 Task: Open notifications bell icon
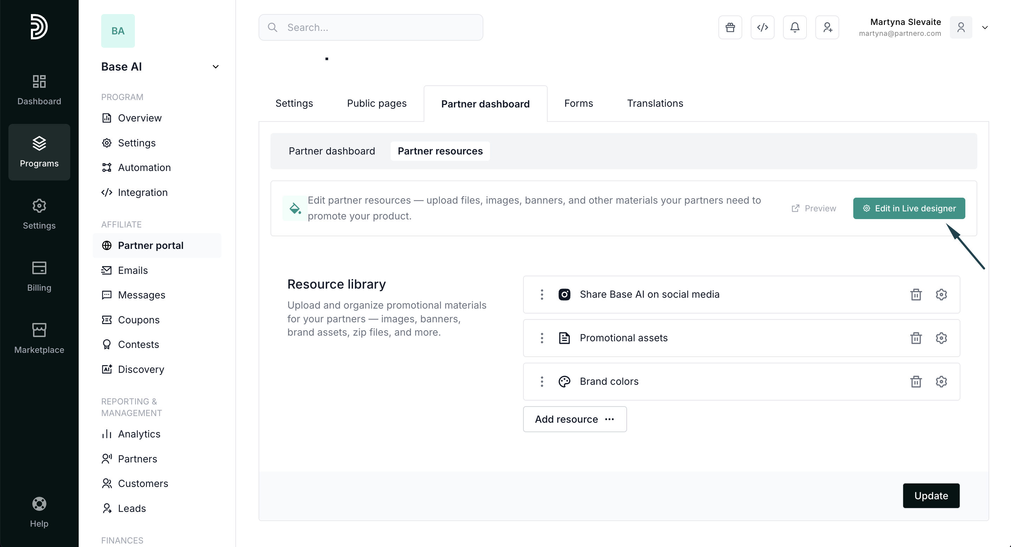795,27
